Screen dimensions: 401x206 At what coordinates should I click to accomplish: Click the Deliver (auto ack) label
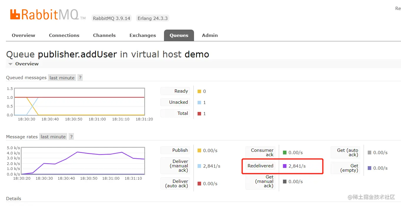[x=175, y=183]
